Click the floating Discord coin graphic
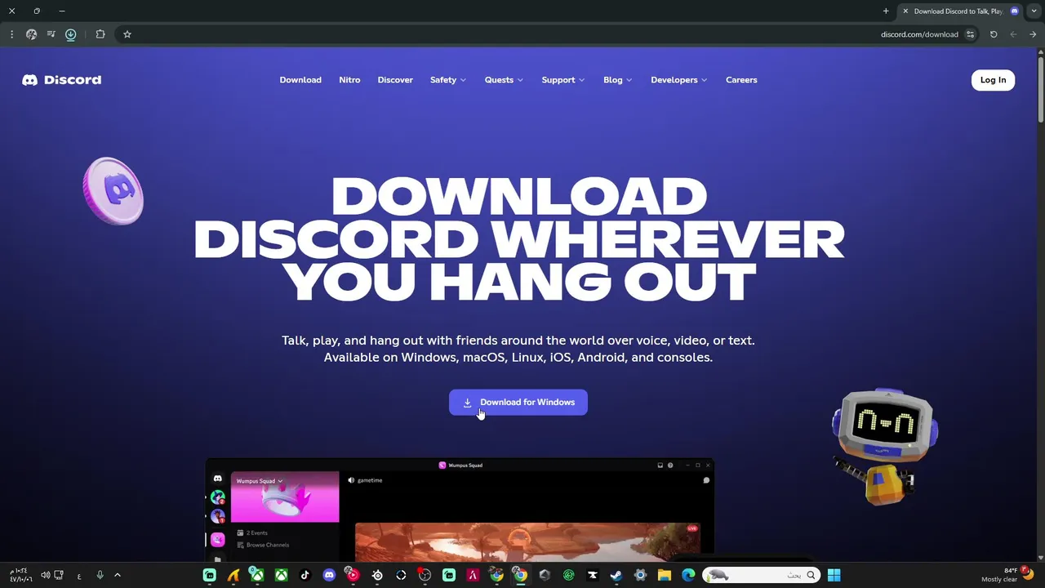 point(113,191)
